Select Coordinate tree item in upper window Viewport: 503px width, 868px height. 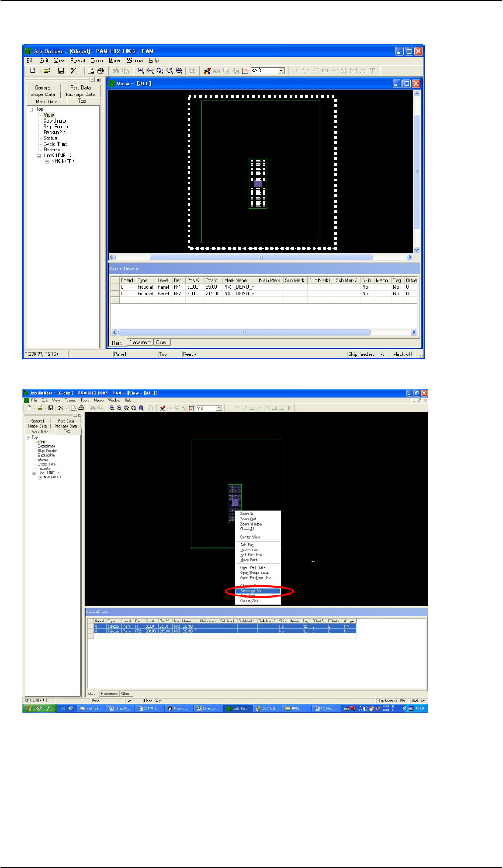(x=55, y=121)
